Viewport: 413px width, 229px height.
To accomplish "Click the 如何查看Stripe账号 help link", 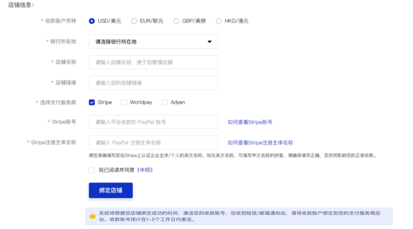I will pyautogui.click(x=250, y=122).
